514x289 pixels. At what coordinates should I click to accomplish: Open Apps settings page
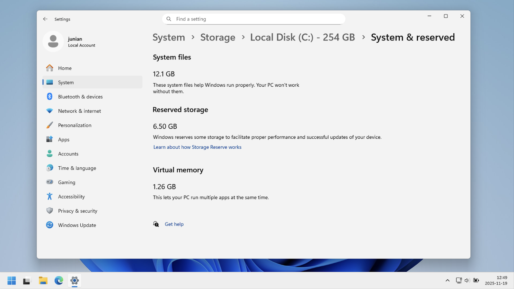coord(92,139)
